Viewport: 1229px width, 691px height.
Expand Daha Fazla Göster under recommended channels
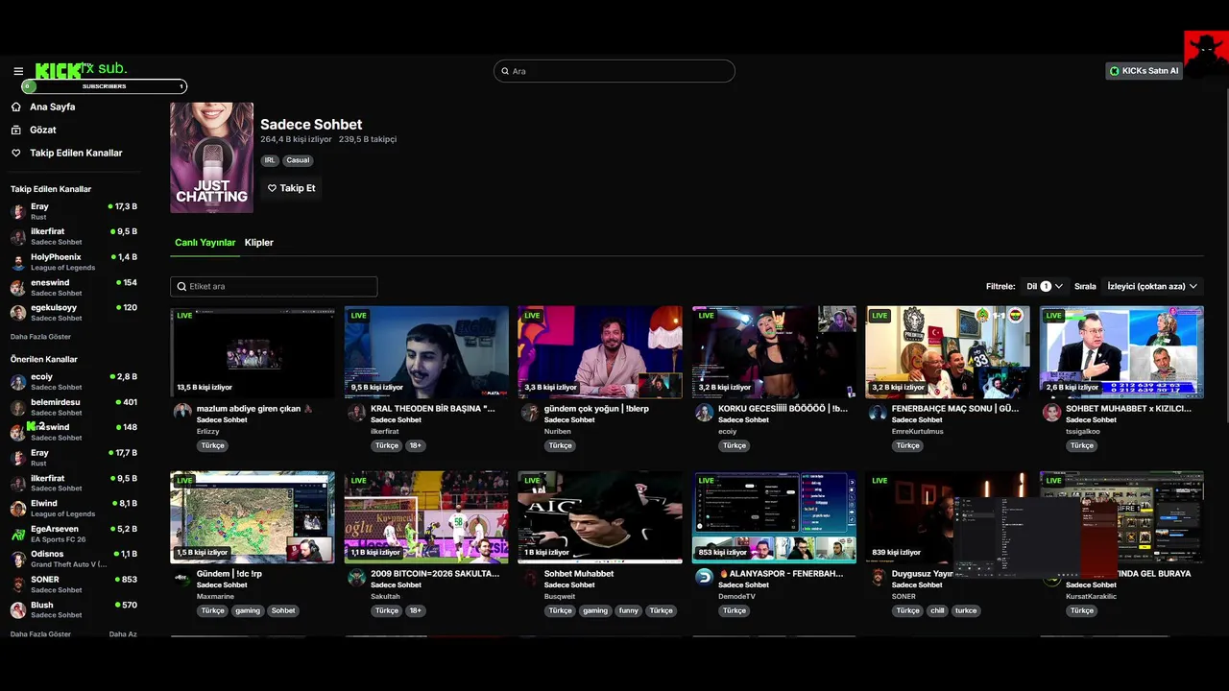[40, 634]
